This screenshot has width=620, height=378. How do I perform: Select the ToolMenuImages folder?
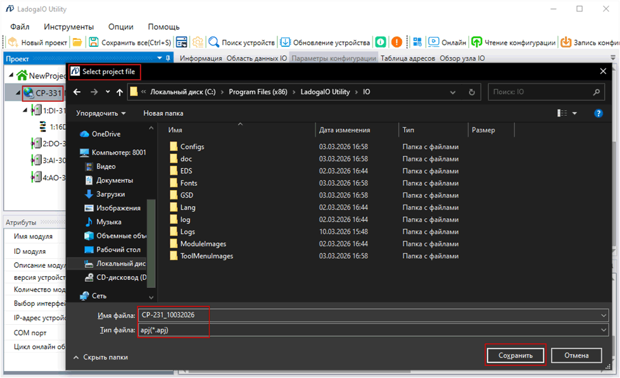(206, 256)
